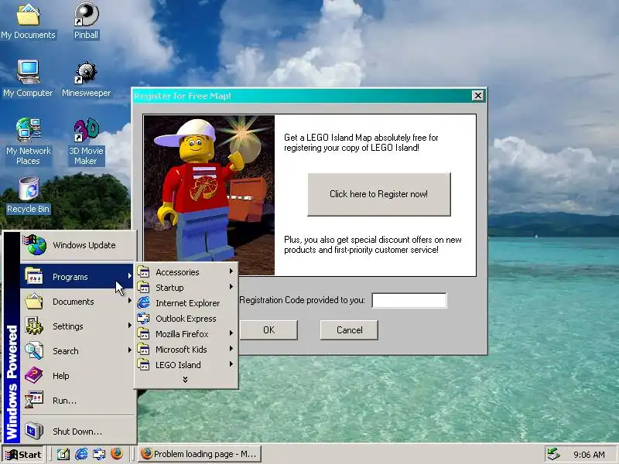
Task: Expand the Microsoft Kids program folder
Action: pyautogui.click(x=186, y=350)
